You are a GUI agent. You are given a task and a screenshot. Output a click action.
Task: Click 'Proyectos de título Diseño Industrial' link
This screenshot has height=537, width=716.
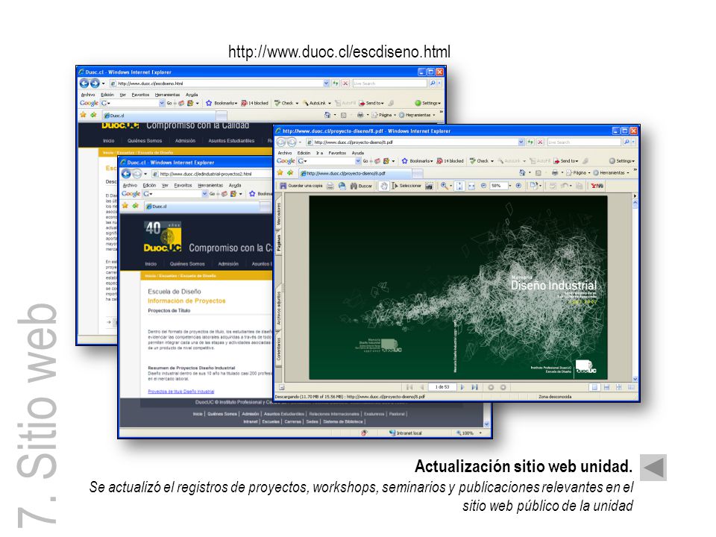[x=180, y=392]
